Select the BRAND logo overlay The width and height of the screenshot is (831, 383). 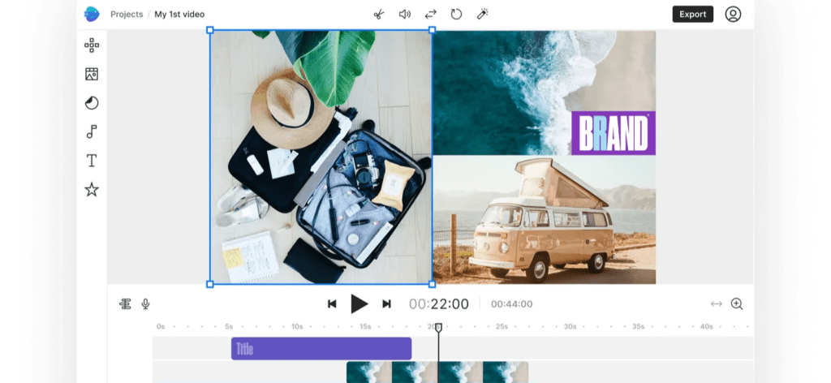point(614,133)
